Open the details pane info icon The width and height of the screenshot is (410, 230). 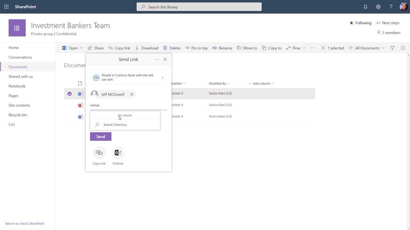click(403, 48)
